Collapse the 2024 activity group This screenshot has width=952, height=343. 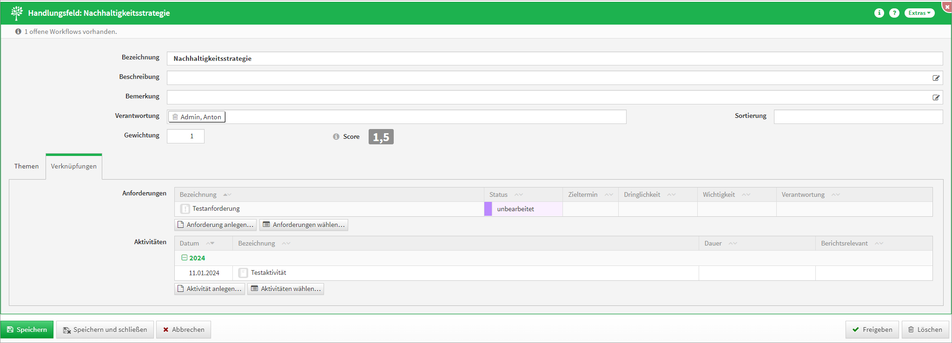pos(184,258)
